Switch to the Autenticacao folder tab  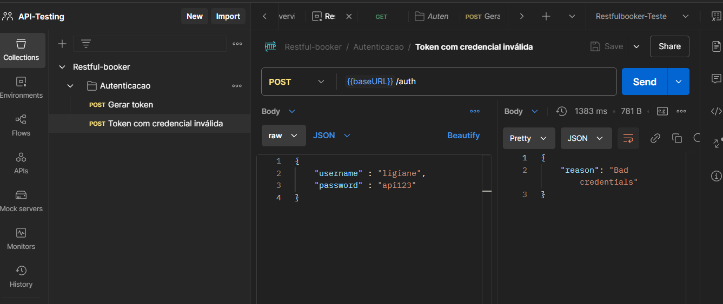[432, 16]
